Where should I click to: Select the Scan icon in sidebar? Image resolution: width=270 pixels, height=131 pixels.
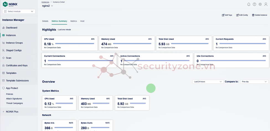(x=4, y=58)
